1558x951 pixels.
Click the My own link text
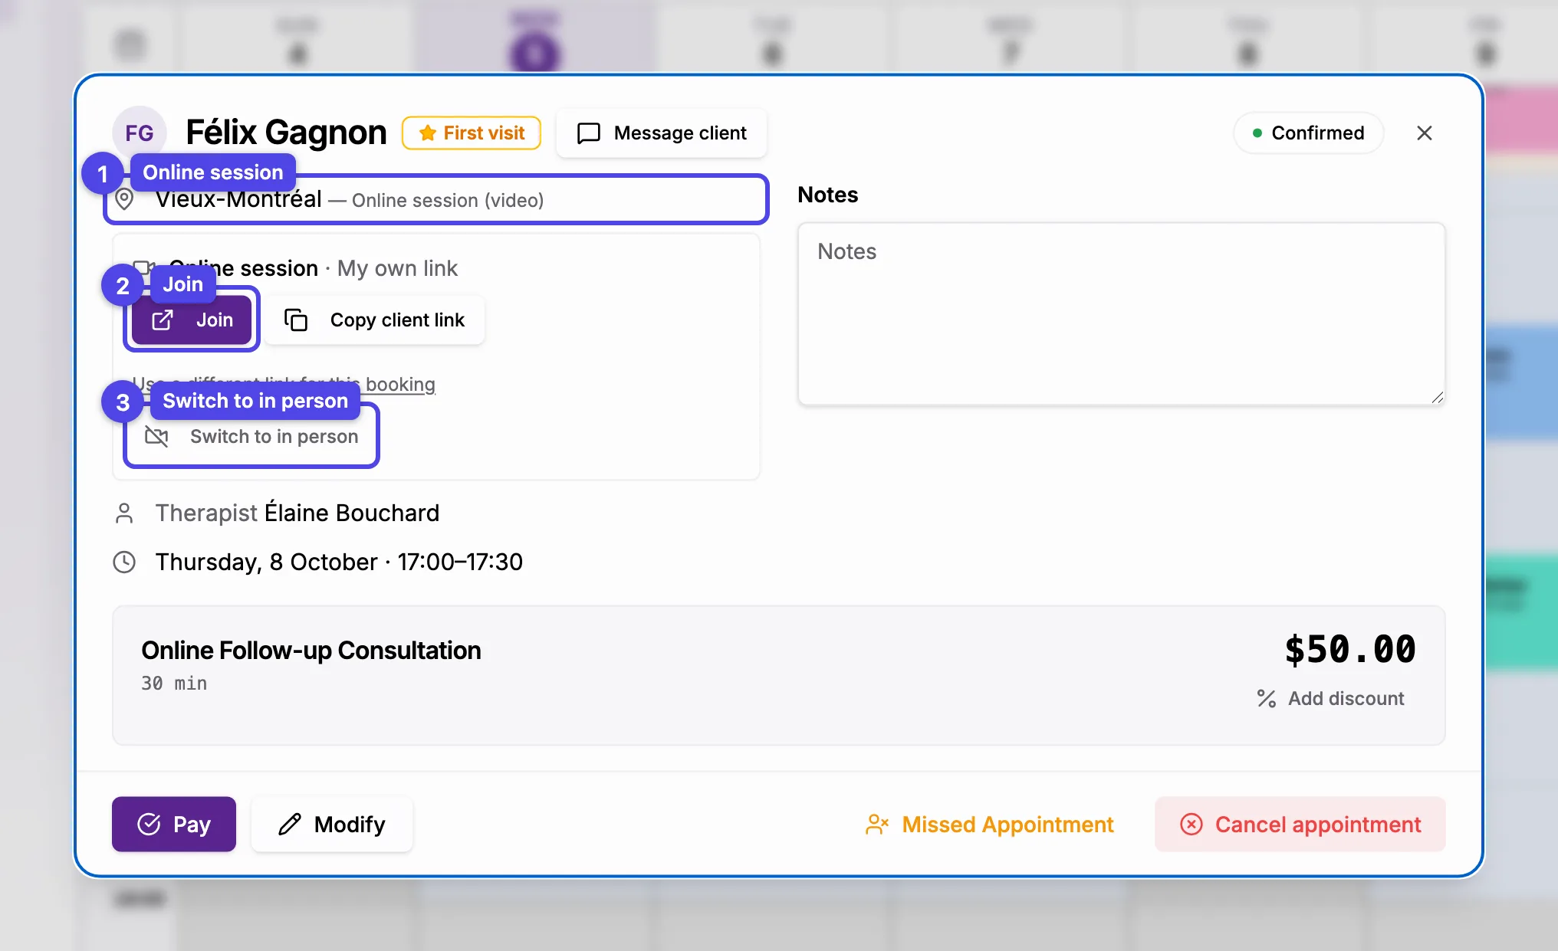click(397, 268)
